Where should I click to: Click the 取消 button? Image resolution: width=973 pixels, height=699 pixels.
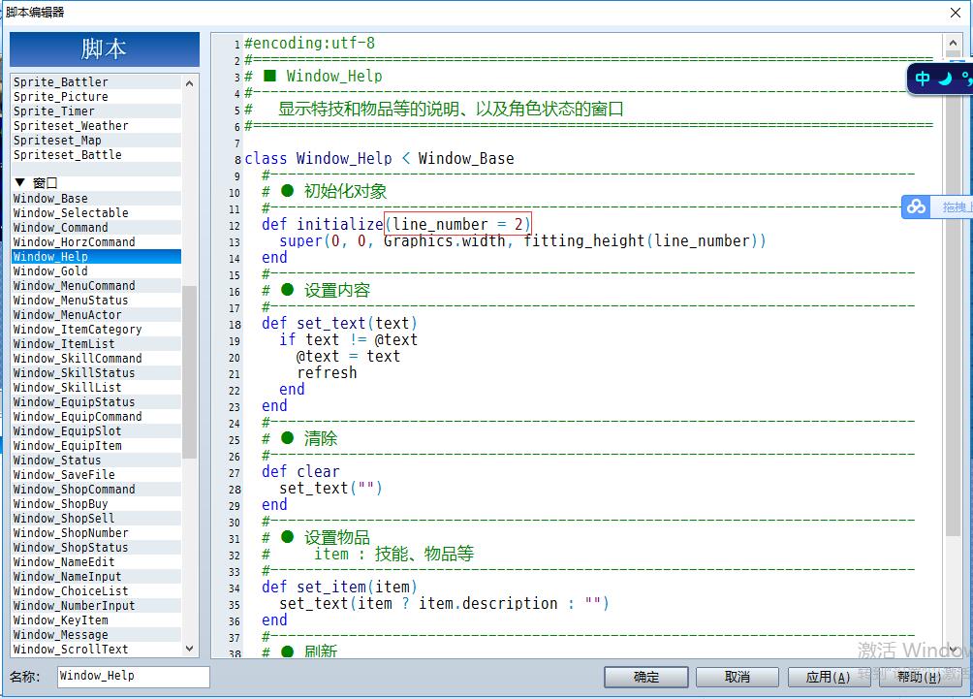738,677
